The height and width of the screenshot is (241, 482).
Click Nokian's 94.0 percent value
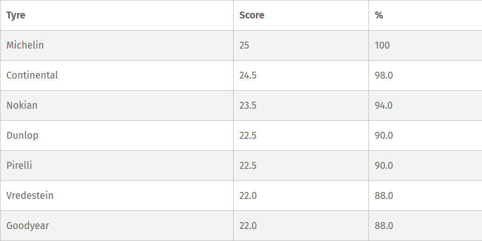pos(384,105)
